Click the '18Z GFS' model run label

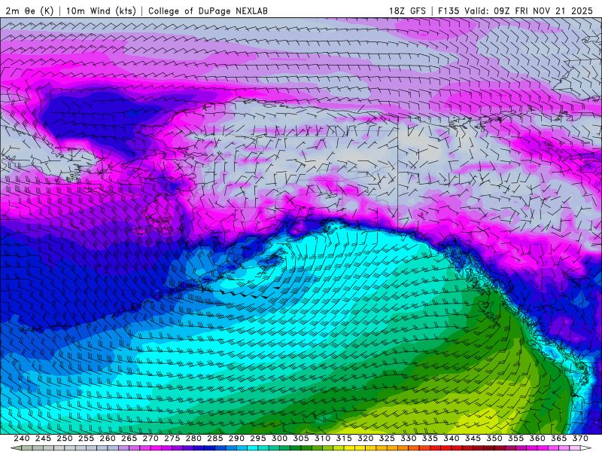pyautogui.click(x=407, y=11)
